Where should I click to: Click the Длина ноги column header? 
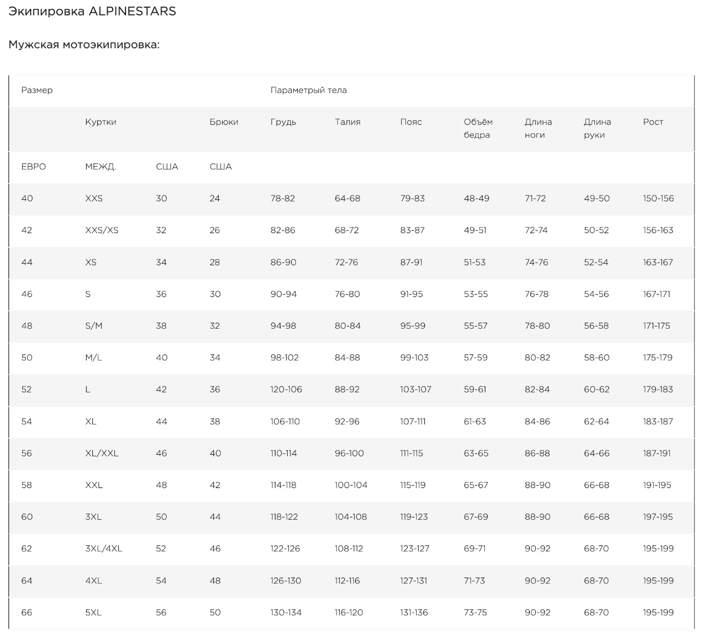(x=538, y=128)
